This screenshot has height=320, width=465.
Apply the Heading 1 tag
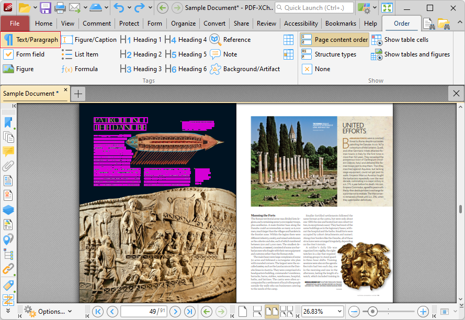[x=137, y=39]
